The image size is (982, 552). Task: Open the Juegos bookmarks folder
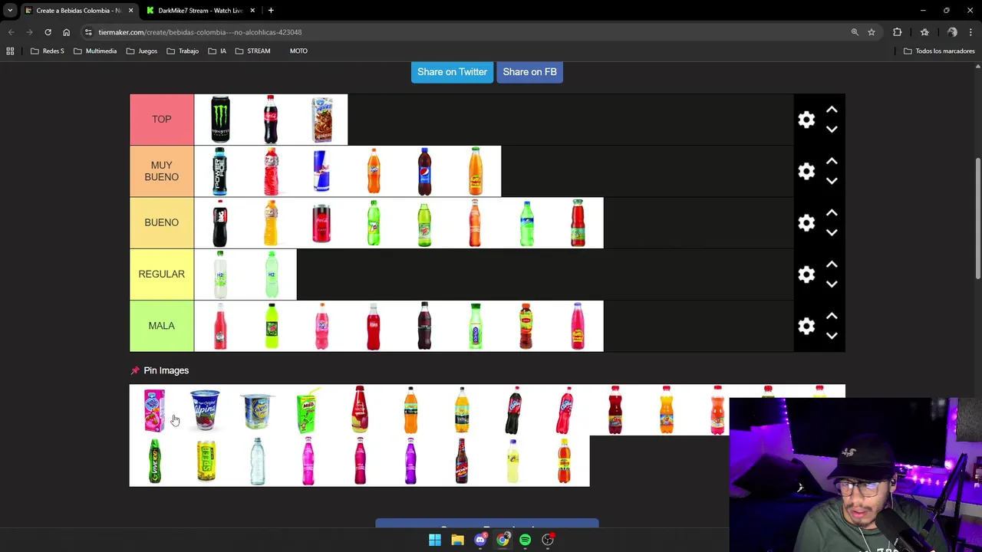pos(142,51)
